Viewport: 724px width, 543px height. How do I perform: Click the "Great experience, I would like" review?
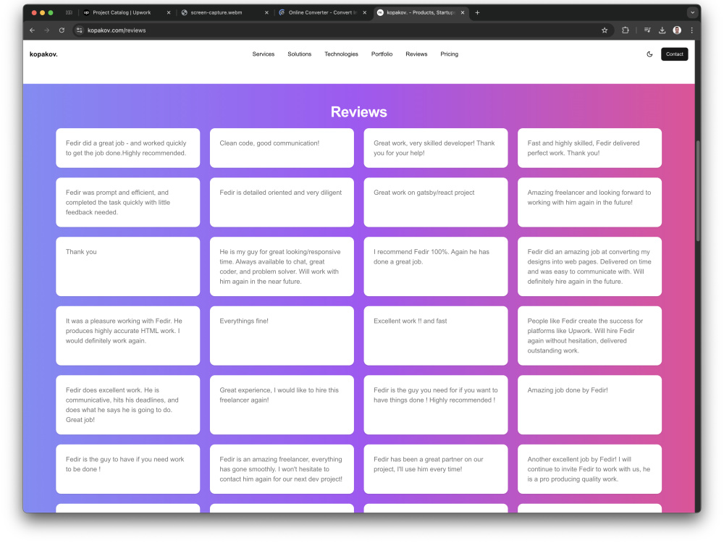282,405
